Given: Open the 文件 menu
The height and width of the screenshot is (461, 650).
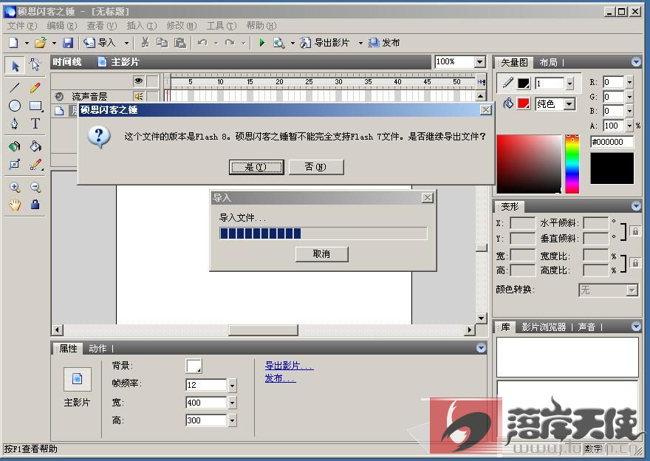Looking at the screenshot, I should (22, 26).
